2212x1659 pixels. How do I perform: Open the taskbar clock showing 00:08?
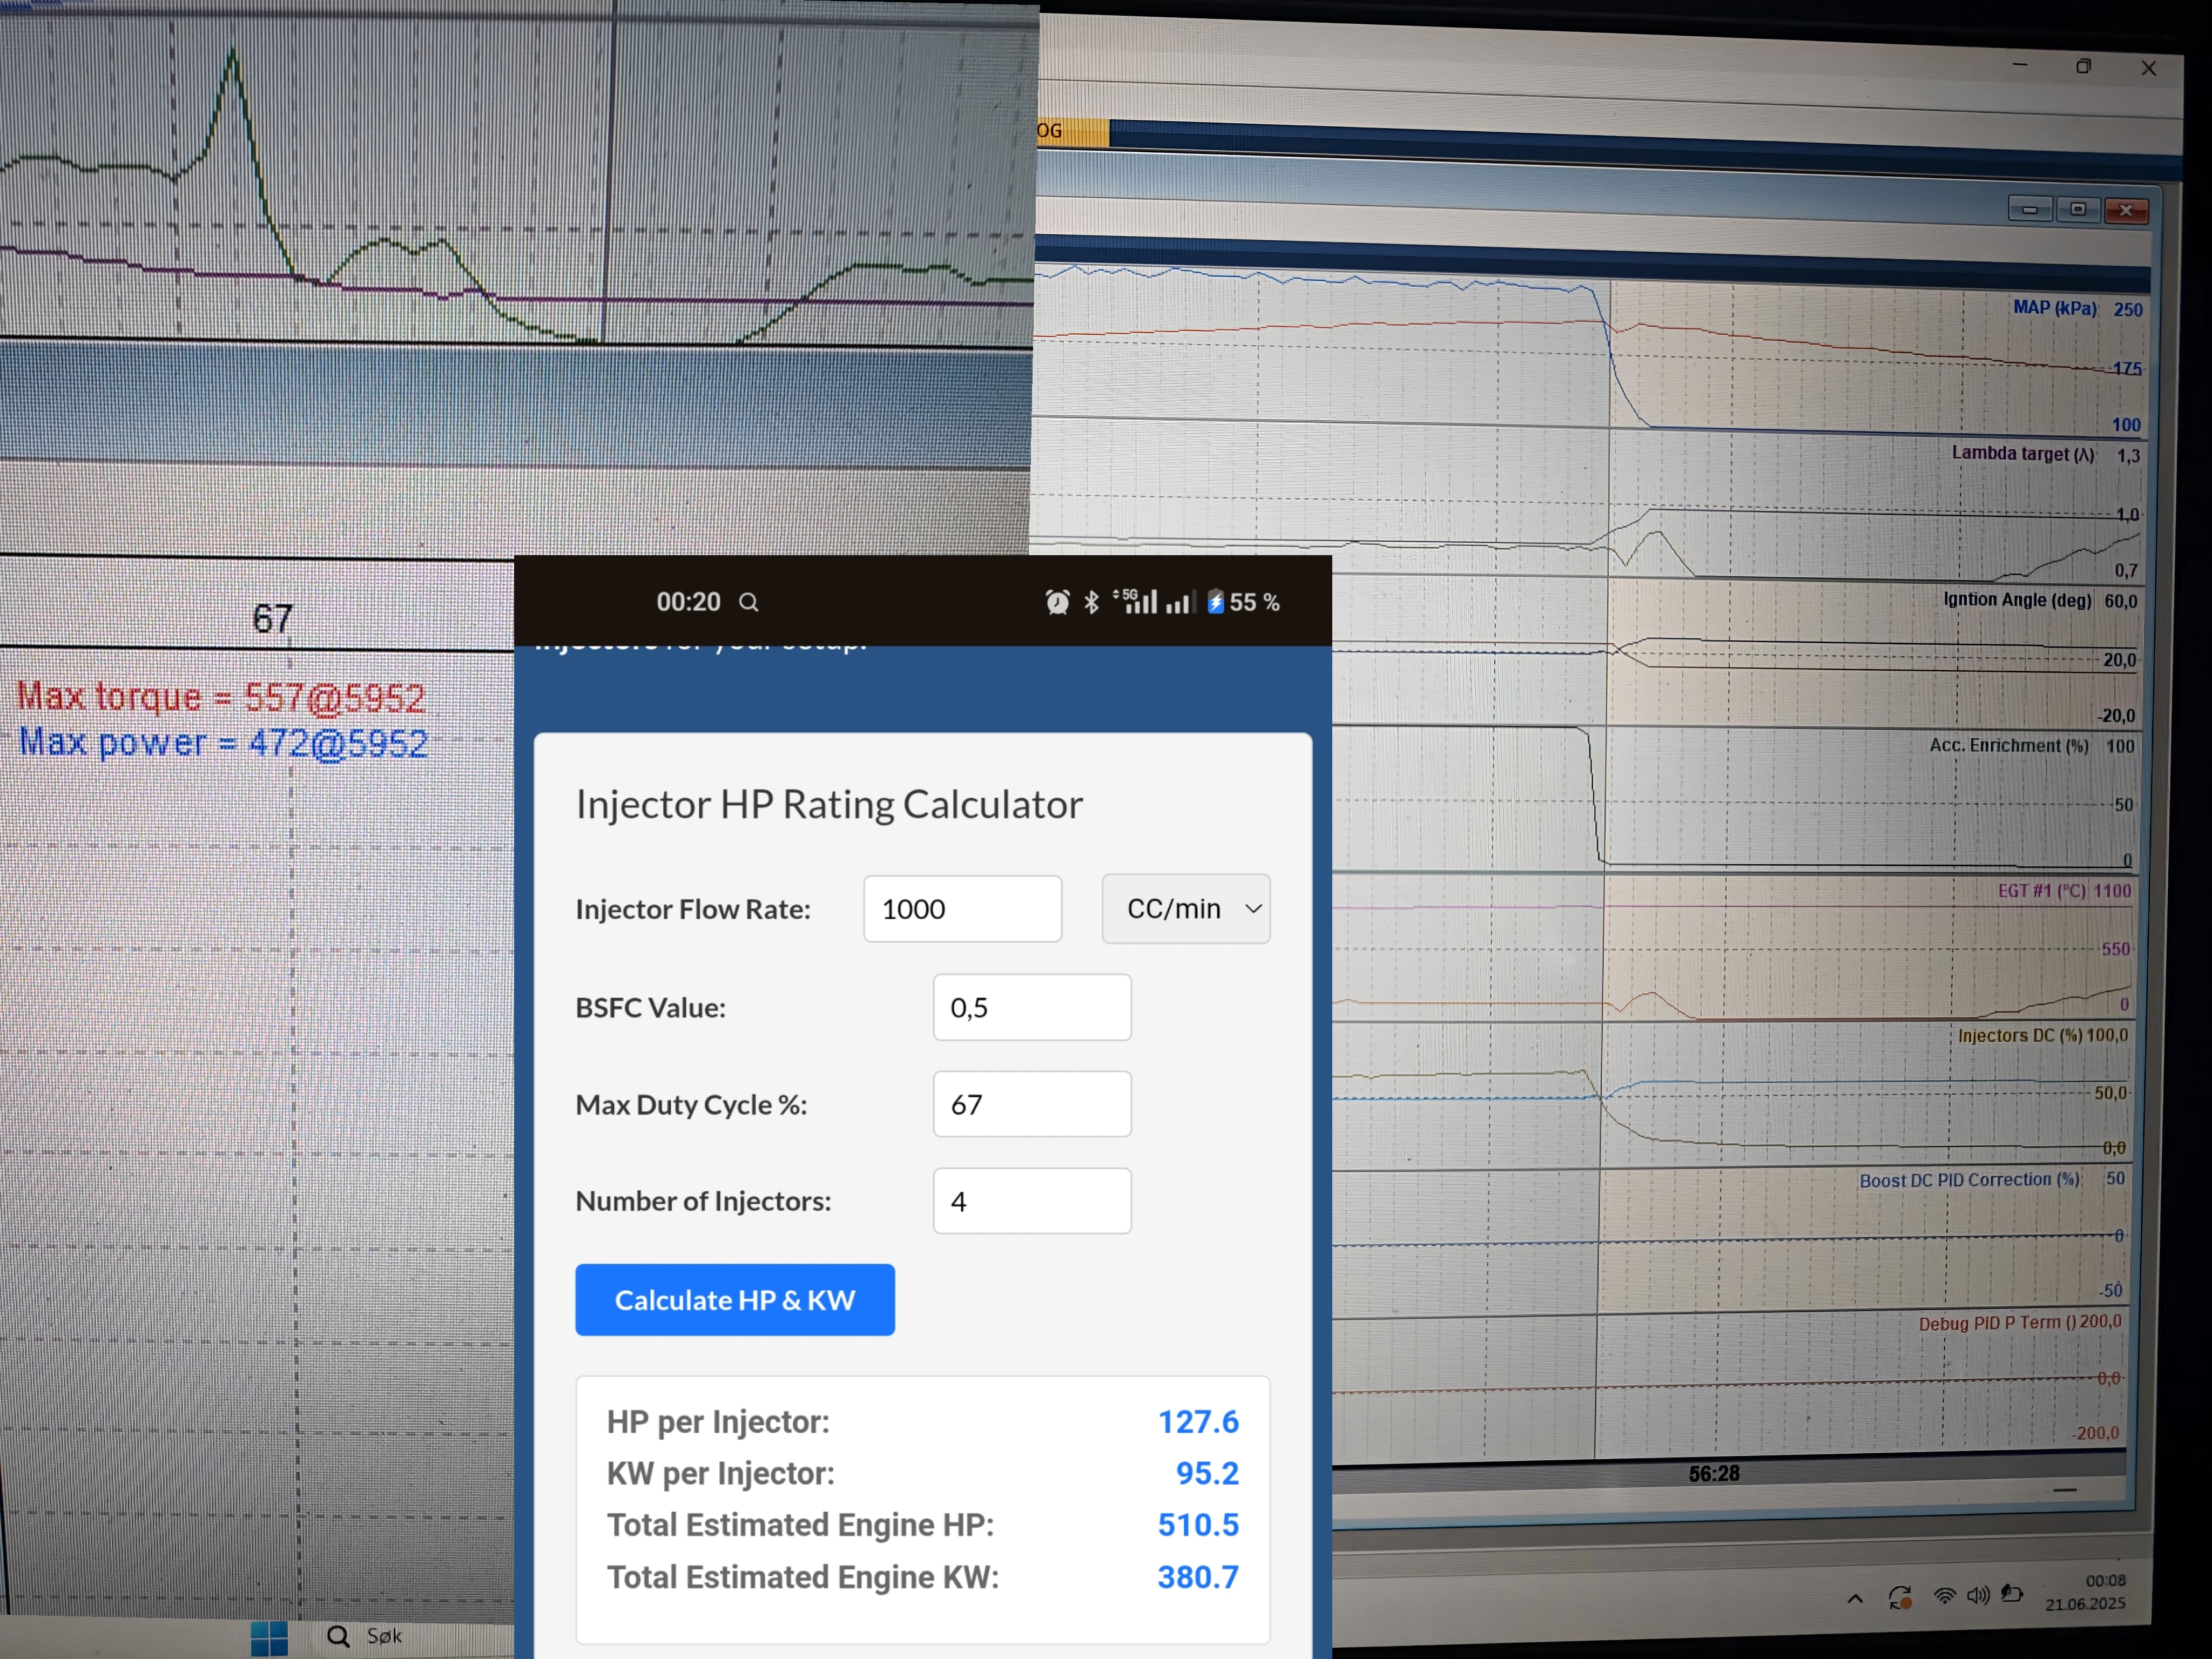(x=2086, y=1592)
